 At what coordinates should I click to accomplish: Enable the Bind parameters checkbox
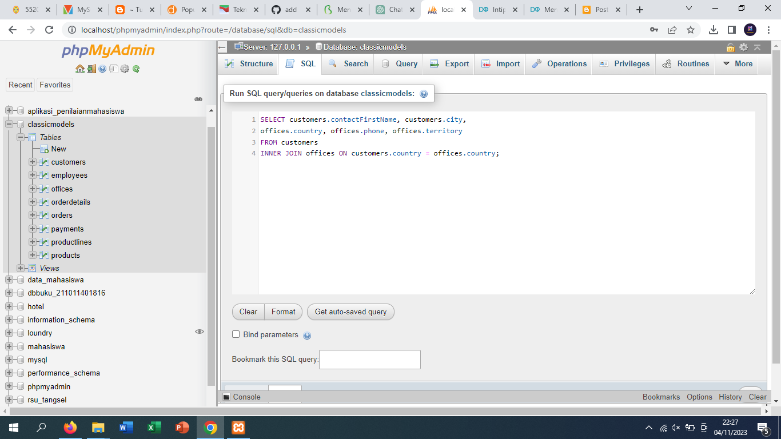click(236, 334)
